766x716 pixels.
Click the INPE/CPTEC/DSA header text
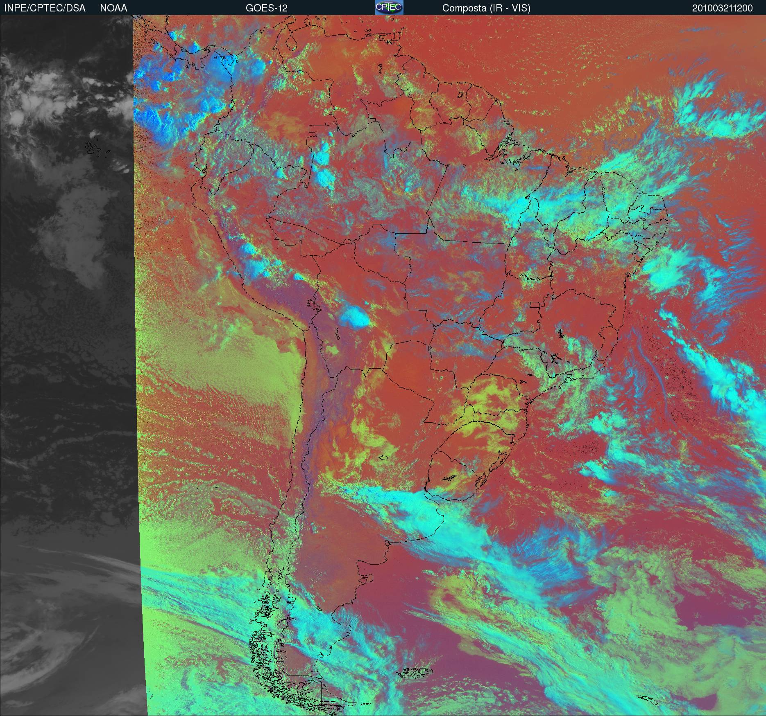click(45, 8)
